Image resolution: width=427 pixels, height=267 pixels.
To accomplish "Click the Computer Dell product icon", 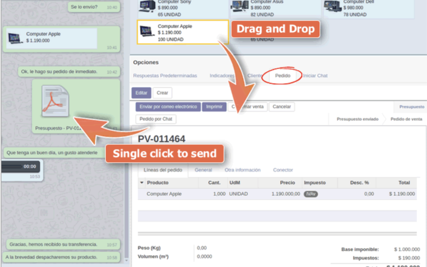I will [x=332, y=6].
